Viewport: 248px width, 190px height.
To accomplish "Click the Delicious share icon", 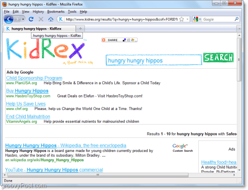I will coord(124,40).
